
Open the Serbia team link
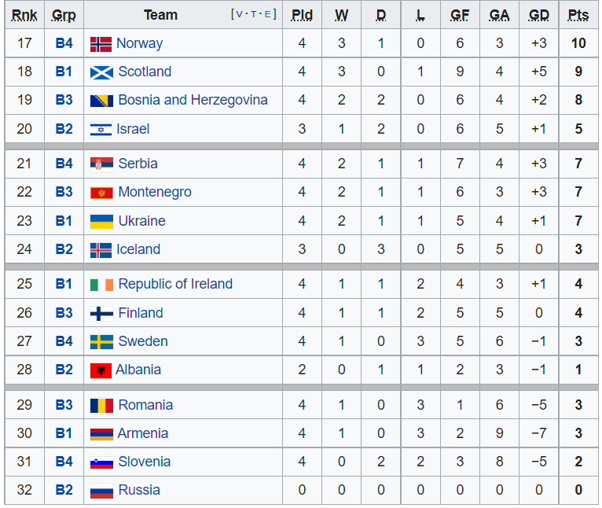138,164
